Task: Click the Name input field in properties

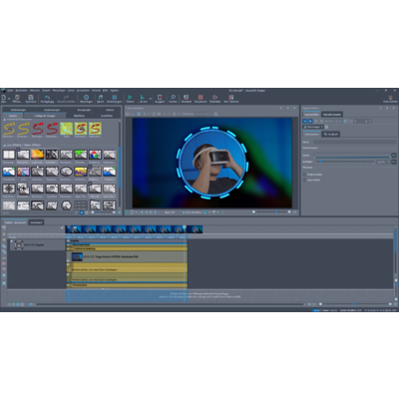Action: click(355, 142)
